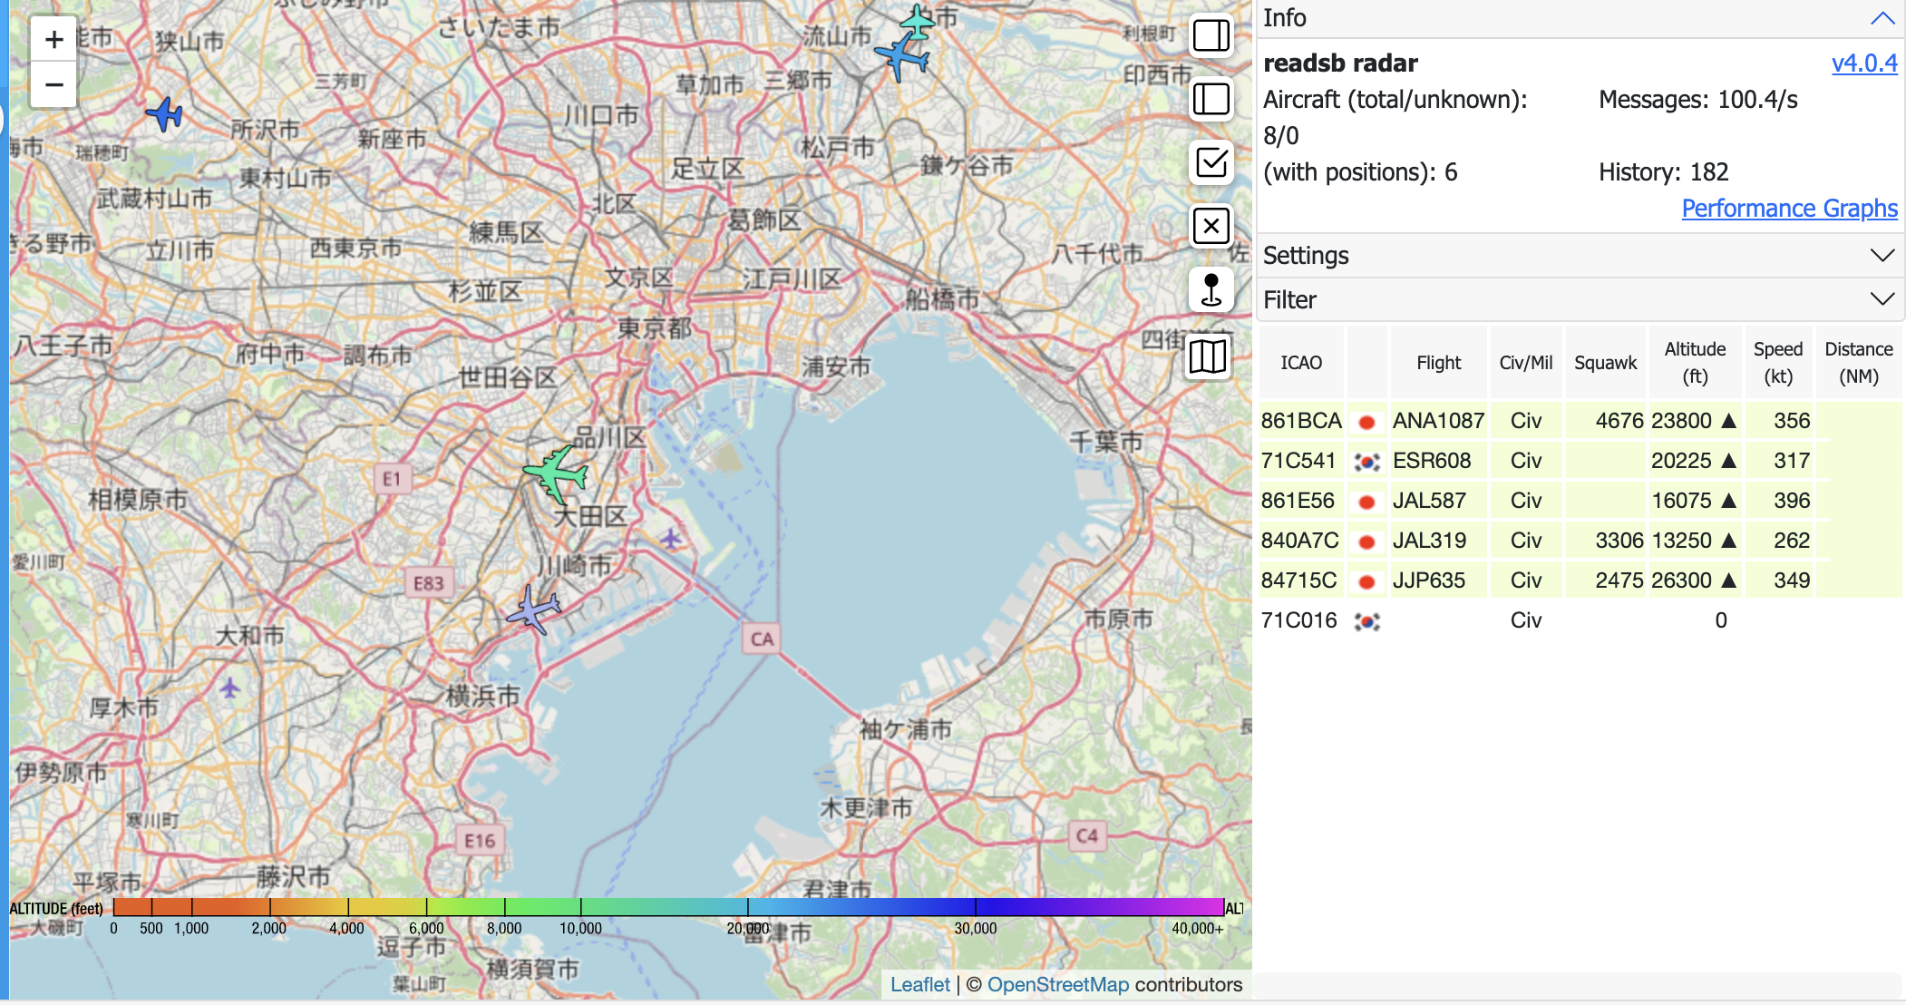Open the OpenStreetMap attribution link
Screen dimensions: 1906x1005
click(1057, 984)
